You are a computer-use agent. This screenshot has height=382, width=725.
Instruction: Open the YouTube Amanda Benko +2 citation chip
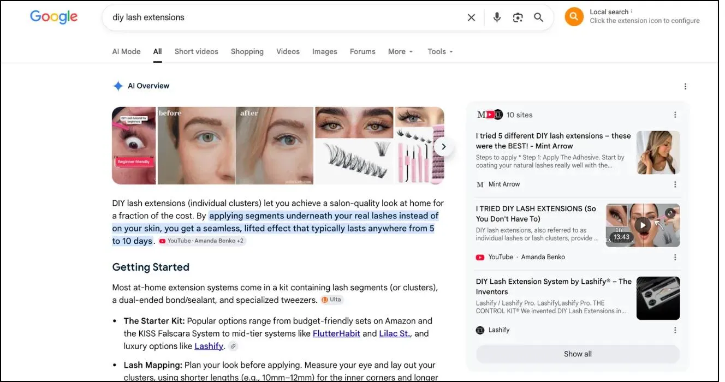(x=201, y=241)
